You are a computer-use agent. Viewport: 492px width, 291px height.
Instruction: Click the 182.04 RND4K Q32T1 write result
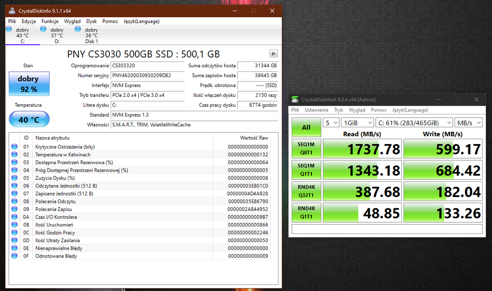click(443, 191)
